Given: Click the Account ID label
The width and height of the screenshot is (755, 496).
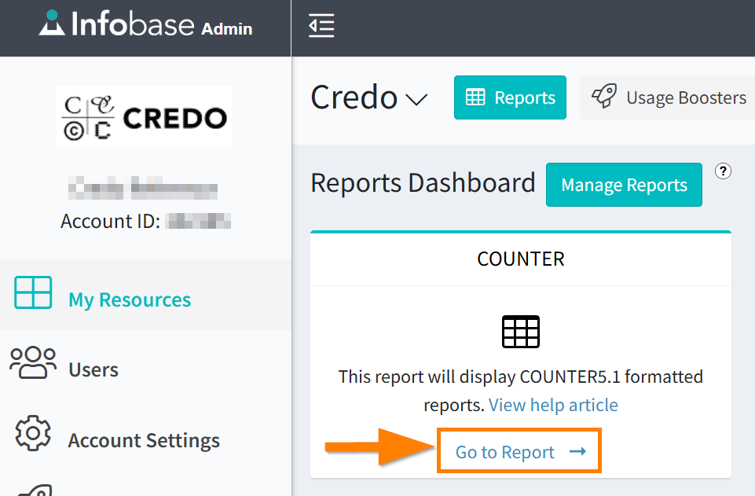Looking at the screenshot, I should pyautogui.click(x=110, y=222).
